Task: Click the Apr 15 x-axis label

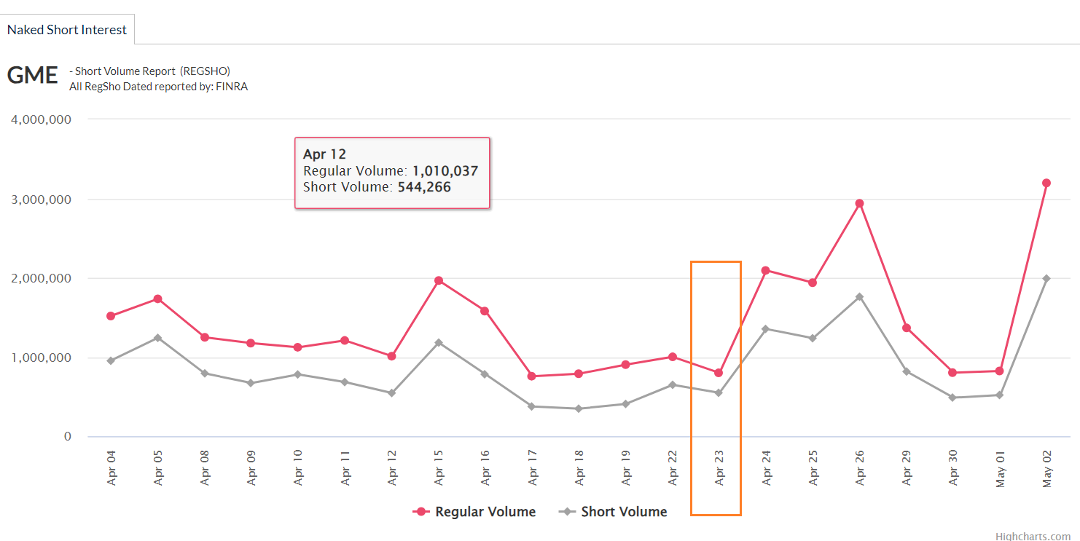Action: click(439, 467)
